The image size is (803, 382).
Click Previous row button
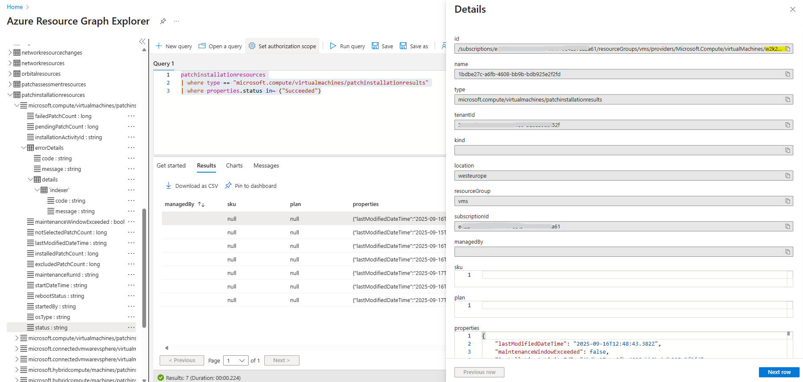[x=479, y=372]
